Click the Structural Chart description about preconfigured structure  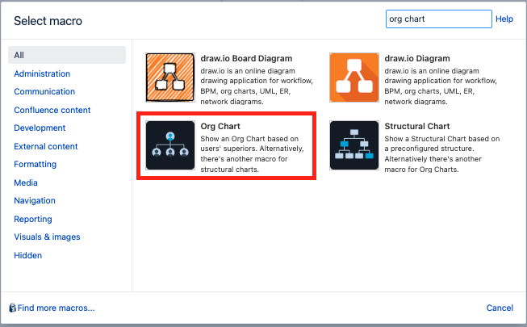pos(442,153)
